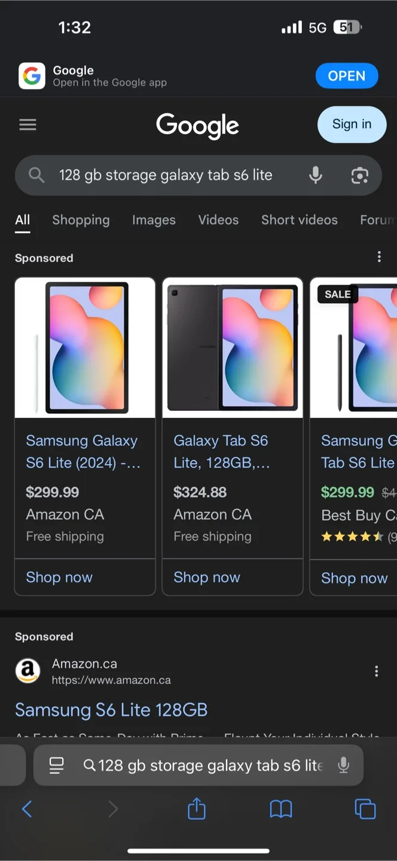Open Safari bookmarks with the book icon
The height and width of the screenshot is (861, 397).
pos(281,809)
